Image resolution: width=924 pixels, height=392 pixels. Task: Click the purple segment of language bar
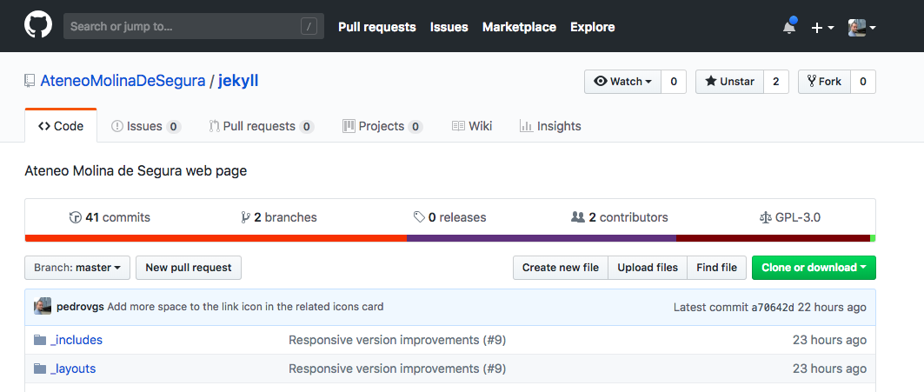coord(541,238)
